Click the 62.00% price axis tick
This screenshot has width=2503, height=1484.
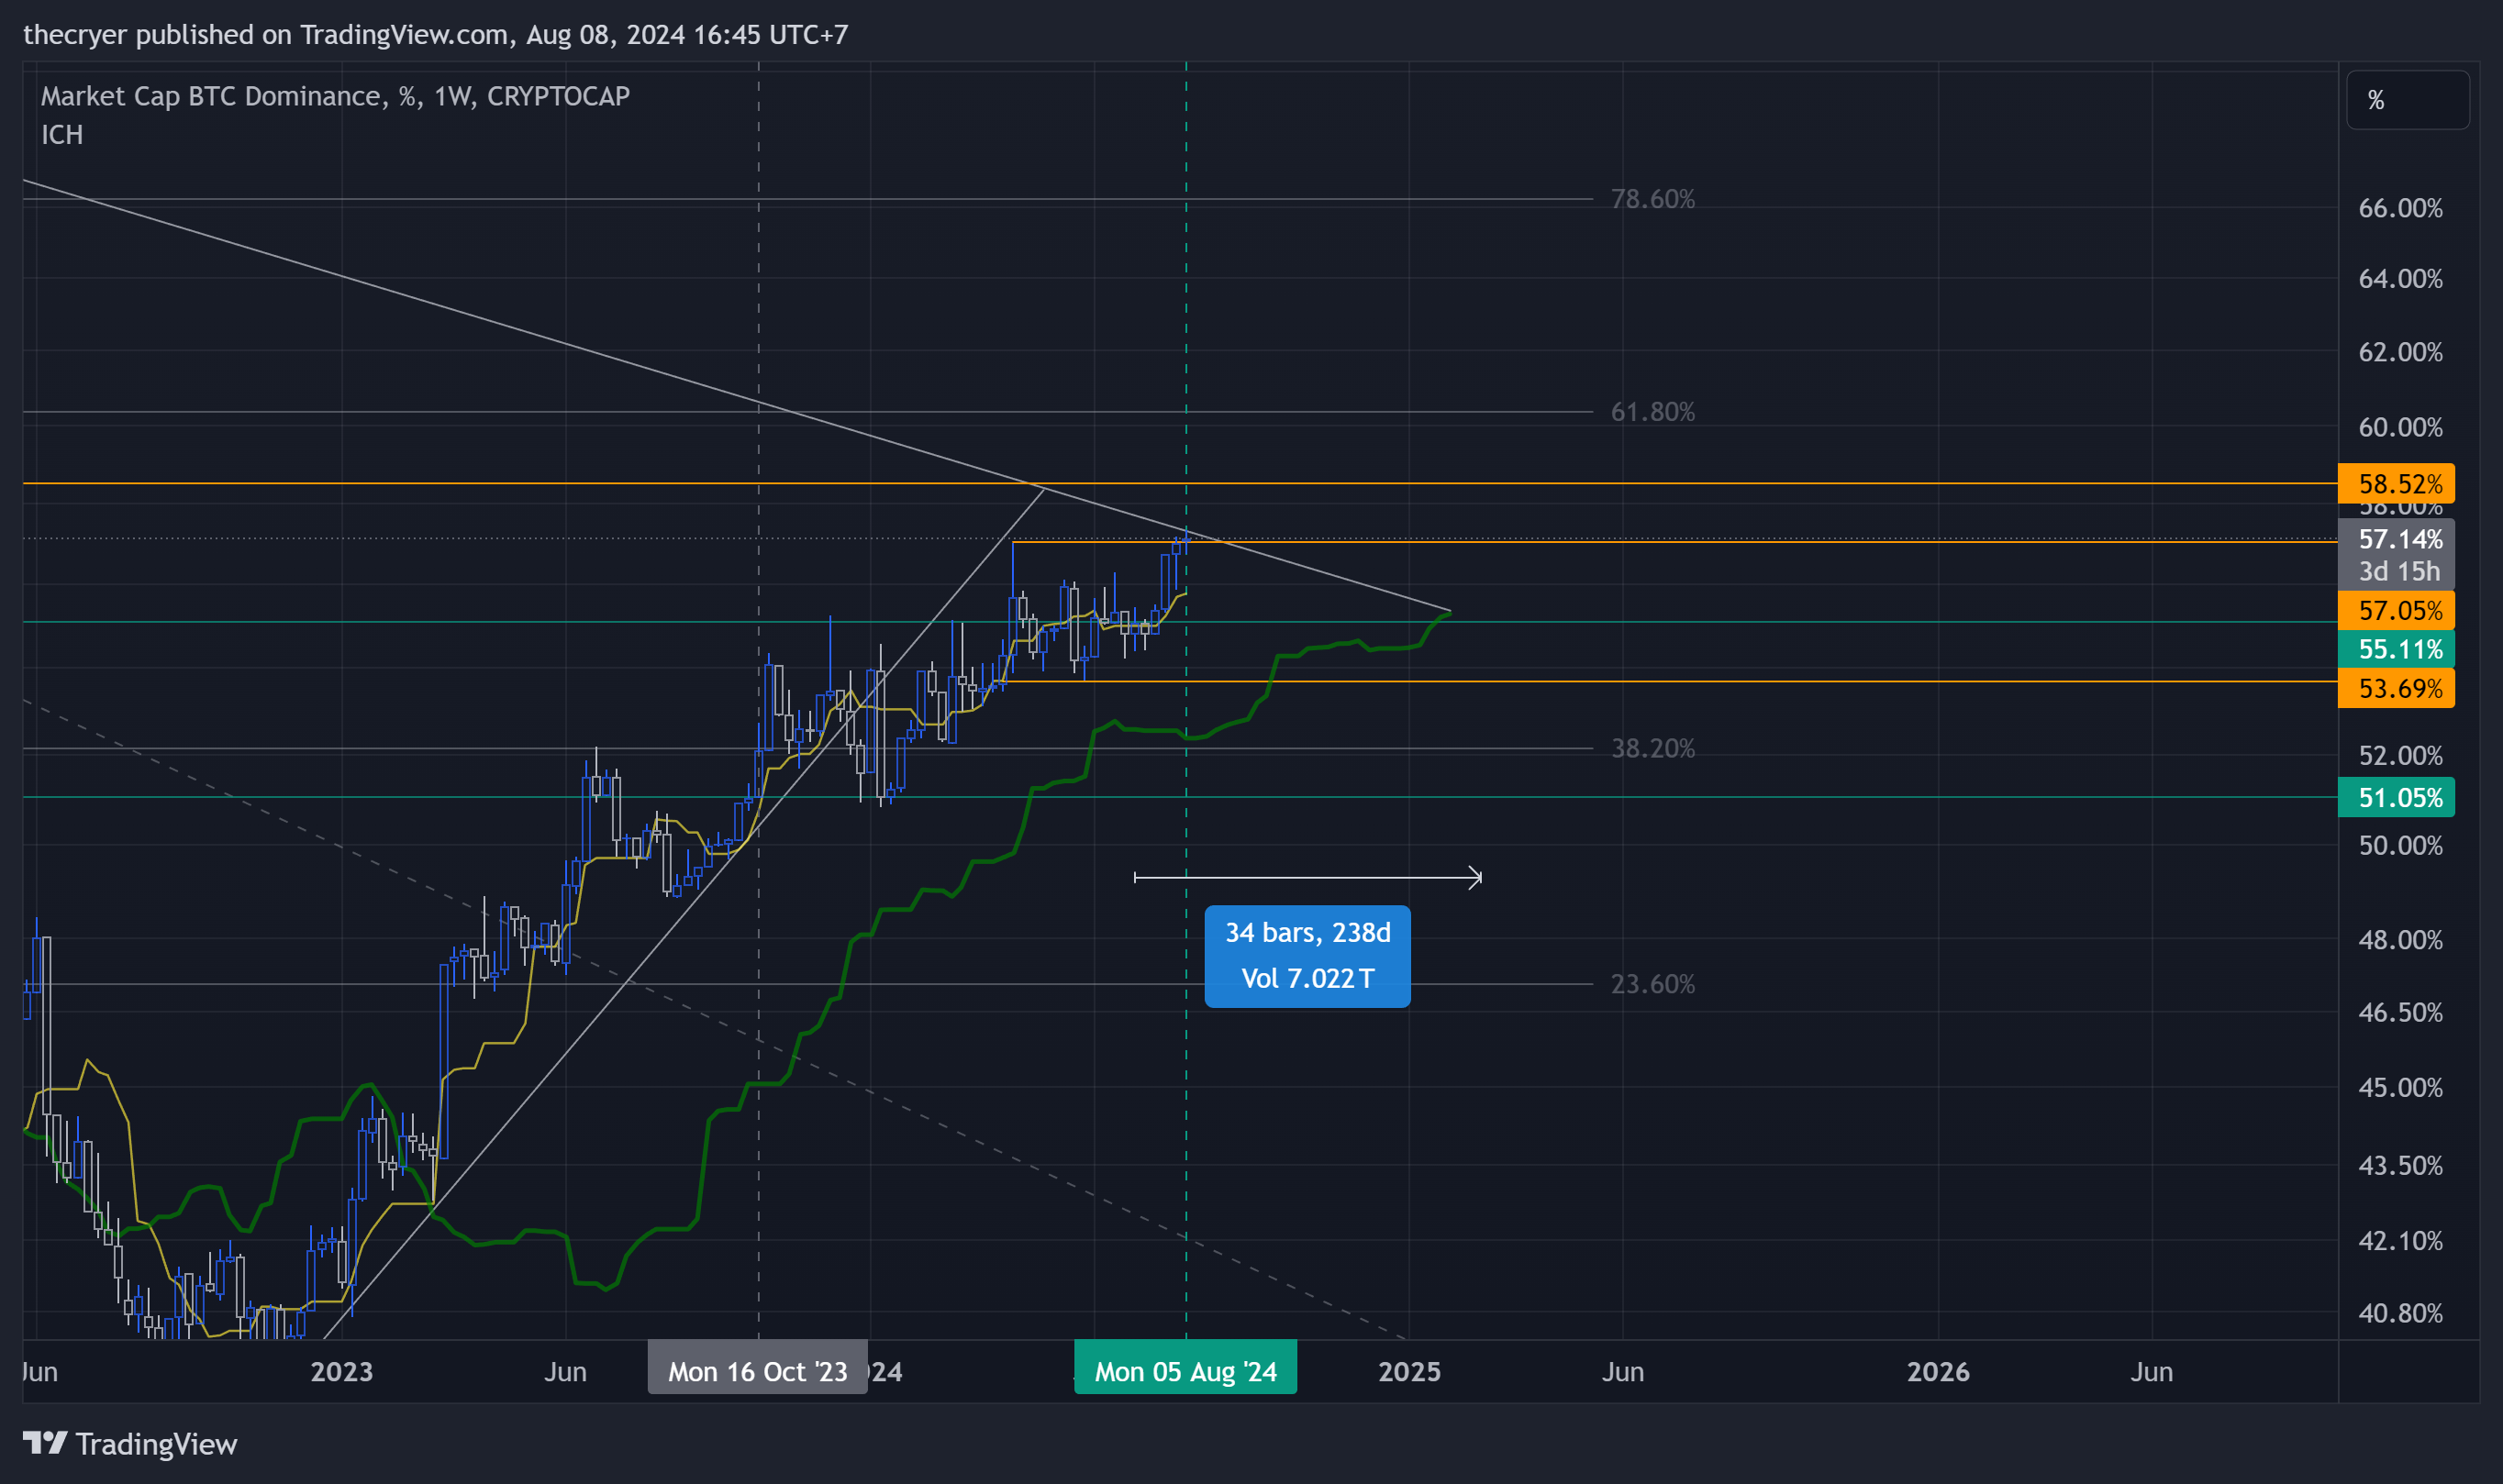(x=2400, y=352)
